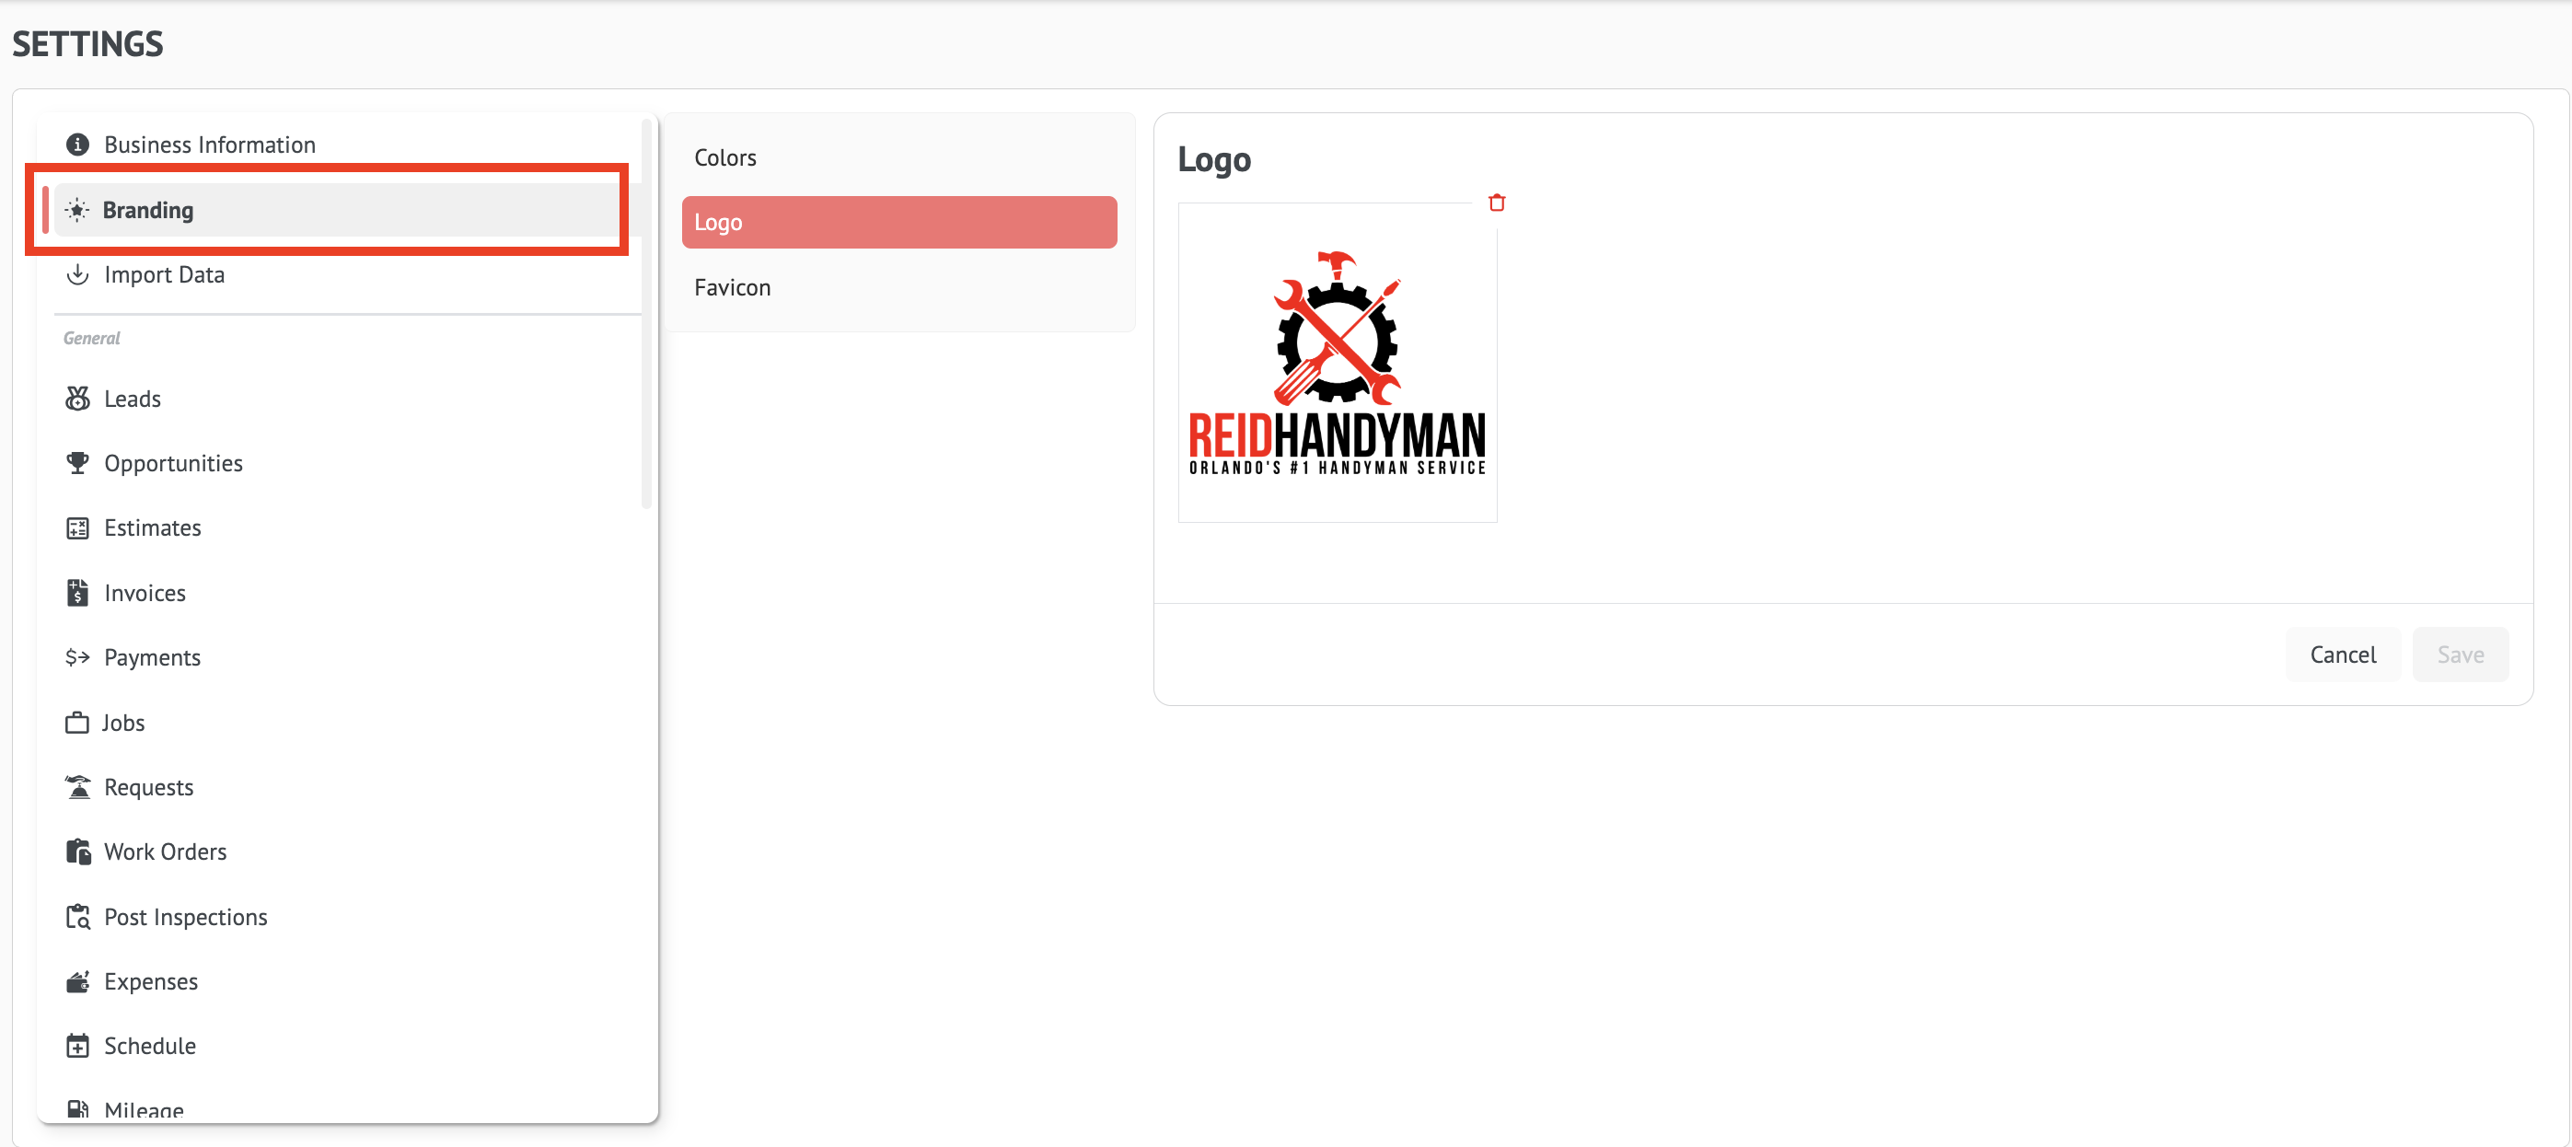This screenshot has height=1147, width=2572.
Task: Click the Estimates calculator icon
Action: click(x=77, y=528)
